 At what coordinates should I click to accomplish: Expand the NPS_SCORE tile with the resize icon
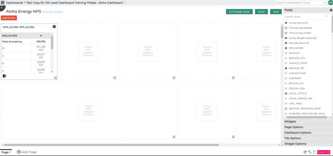pyautogui.click(x=55, y=78)
